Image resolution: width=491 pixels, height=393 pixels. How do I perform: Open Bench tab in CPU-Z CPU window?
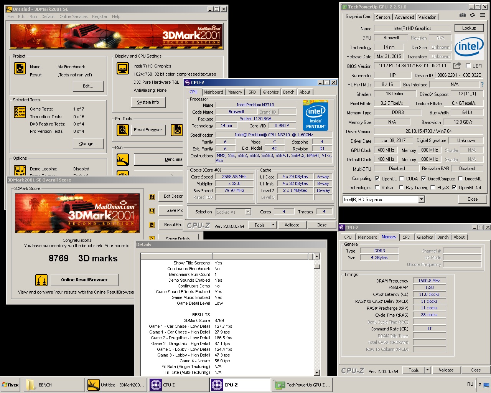pos(289,92)
